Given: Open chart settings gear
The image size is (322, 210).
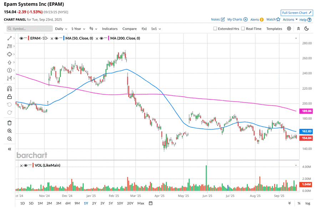Looking at the screenshot, I should click(289, 29).
